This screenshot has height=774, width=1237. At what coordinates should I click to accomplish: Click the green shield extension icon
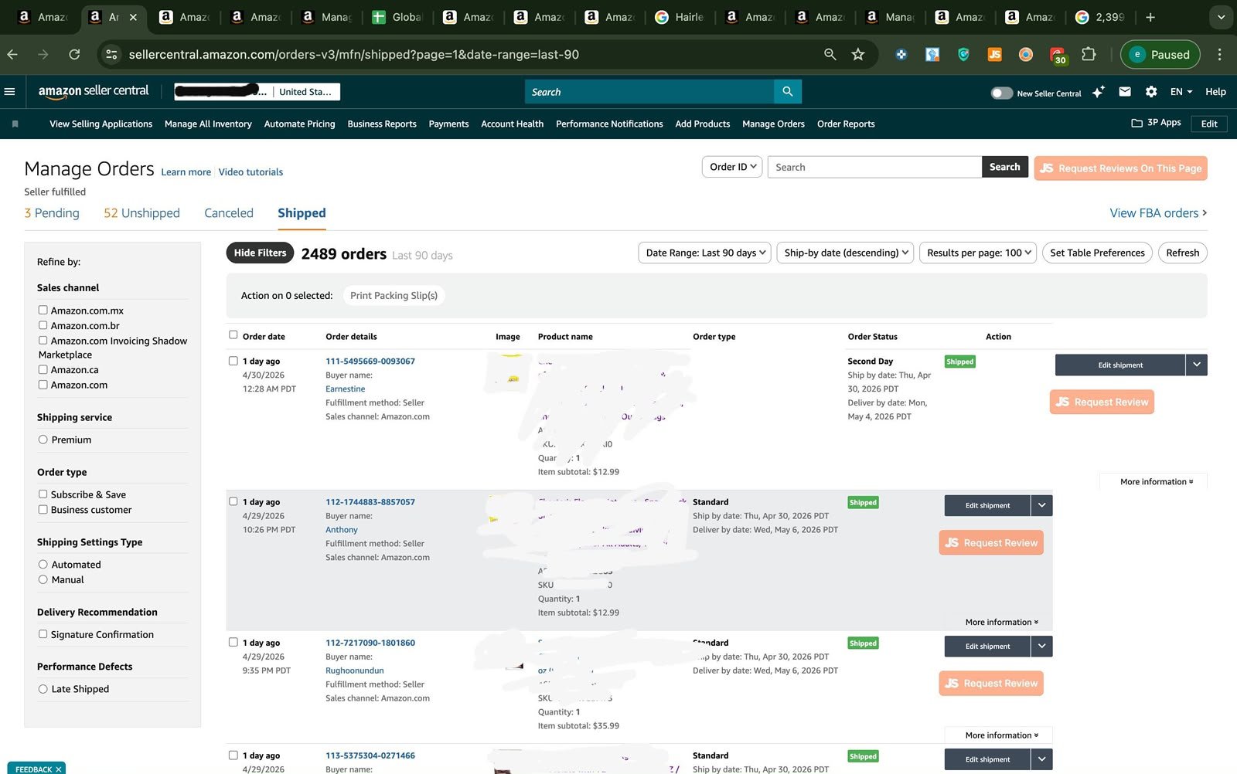click(963, 54)
